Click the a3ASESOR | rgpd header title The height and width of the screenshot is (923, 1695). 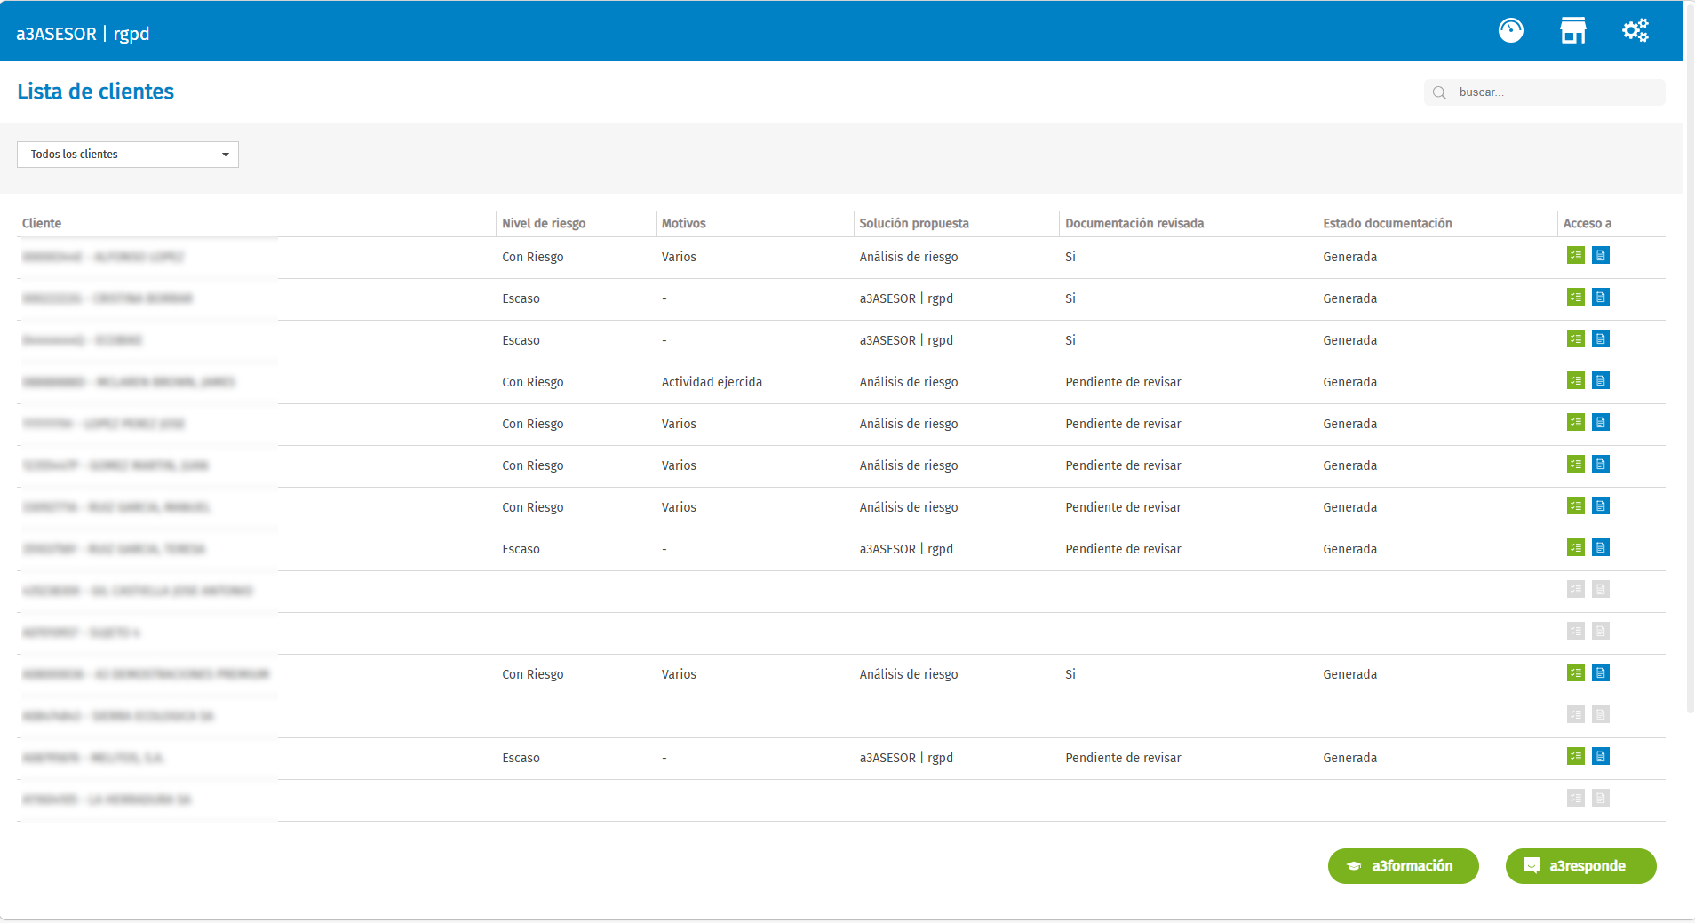pos(83,34)
